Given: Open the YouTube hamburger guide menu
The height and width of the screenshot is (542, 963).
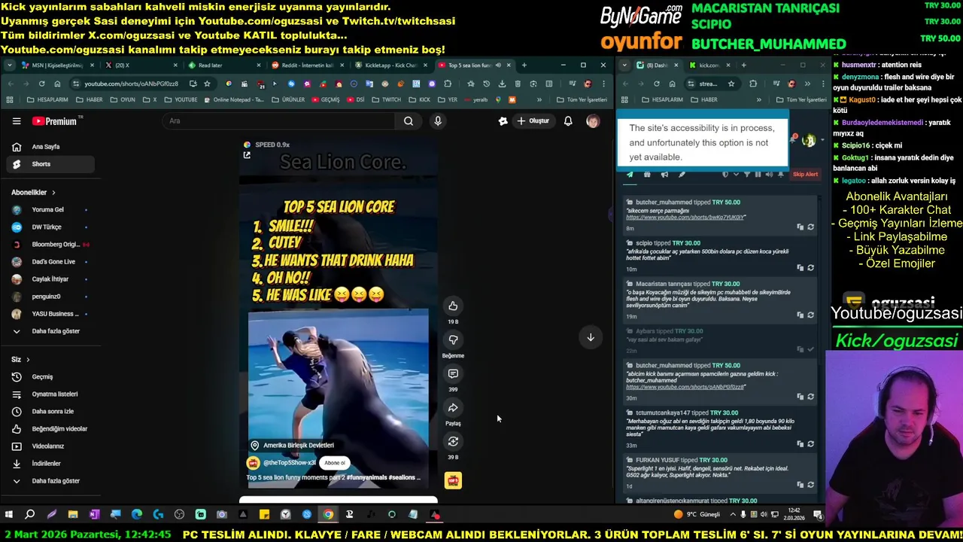Looking at the screenshot, I should tap(17, 120).
